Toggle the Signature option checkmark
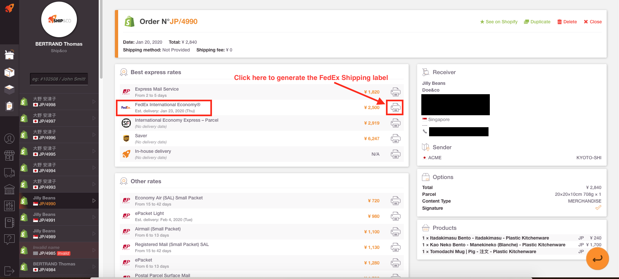The height and width of the screenshot is (279, 619). tap(598, 208)
